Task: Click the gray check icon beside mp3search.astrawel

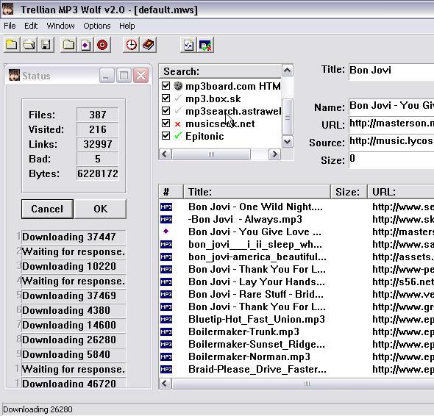Action: pyautogui.click(x=178, y=111)
